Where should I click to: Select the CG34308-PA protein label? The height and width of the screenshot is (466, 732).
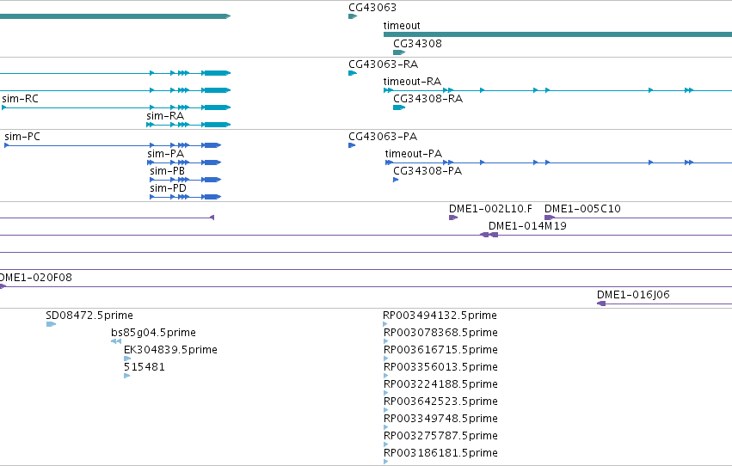click(428, 171)
